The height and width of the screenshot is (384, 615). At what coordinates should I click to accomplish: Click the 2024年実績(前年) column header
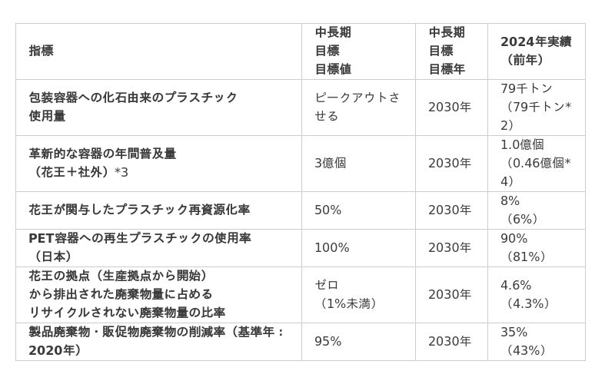[x=534, y=51]
